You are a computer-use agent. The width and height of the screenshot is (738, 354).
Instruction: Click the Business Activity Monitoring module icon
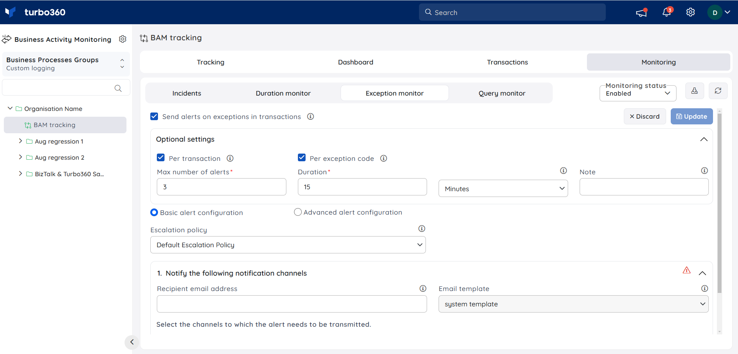(7, 39)
